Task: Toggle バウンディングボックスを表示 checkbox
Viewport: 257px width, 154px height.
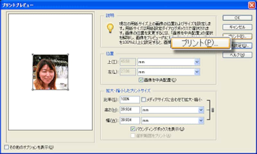Action: pos(133,129)
